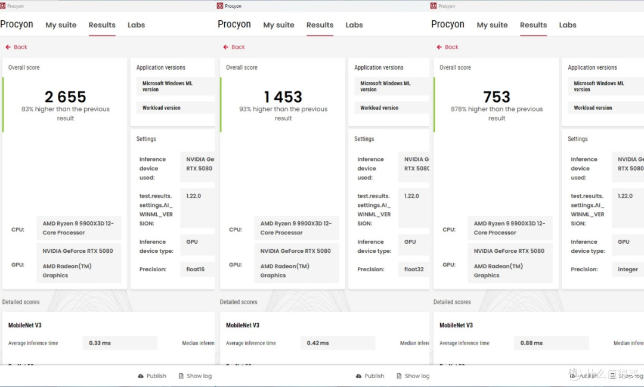Image resolution: width=644 pixels, height=387 pixels.
Task: Click the overall score 1 453
Action: coord(283,97)
